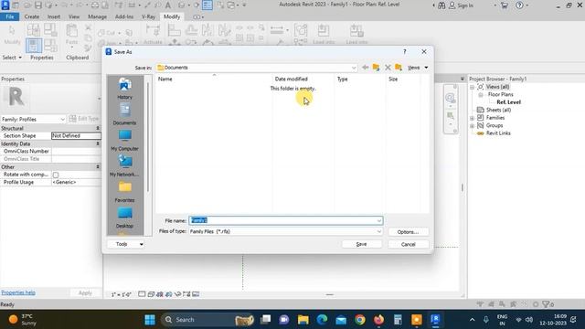Collapse the Identity Data properties group
Viewport: 585px width, 329px height.
tap(98, 143)
